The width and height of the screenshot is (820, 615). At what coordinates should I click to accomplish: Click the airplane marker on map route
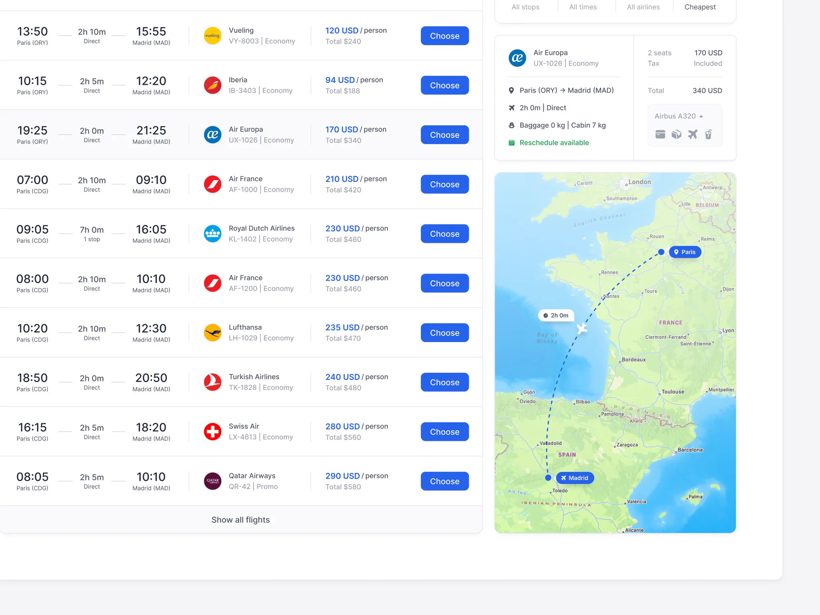pyautogui.click(x=582, y=329)
